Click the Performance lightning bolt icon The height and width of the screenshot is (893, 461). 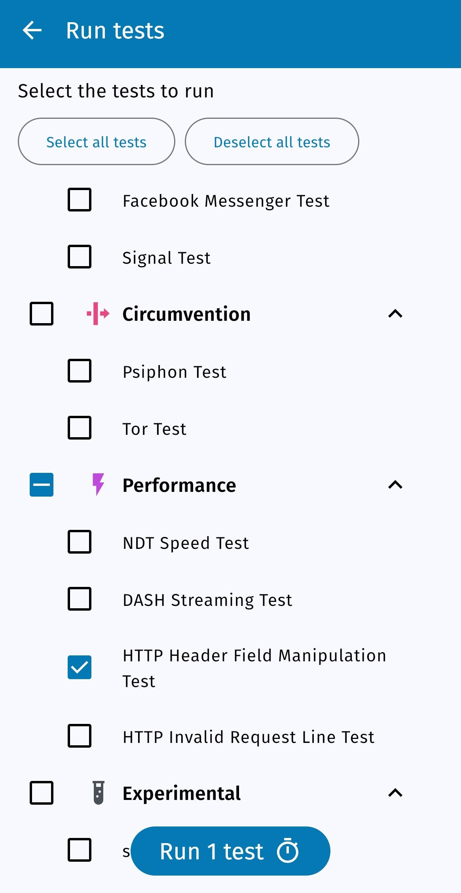(98, 484)
